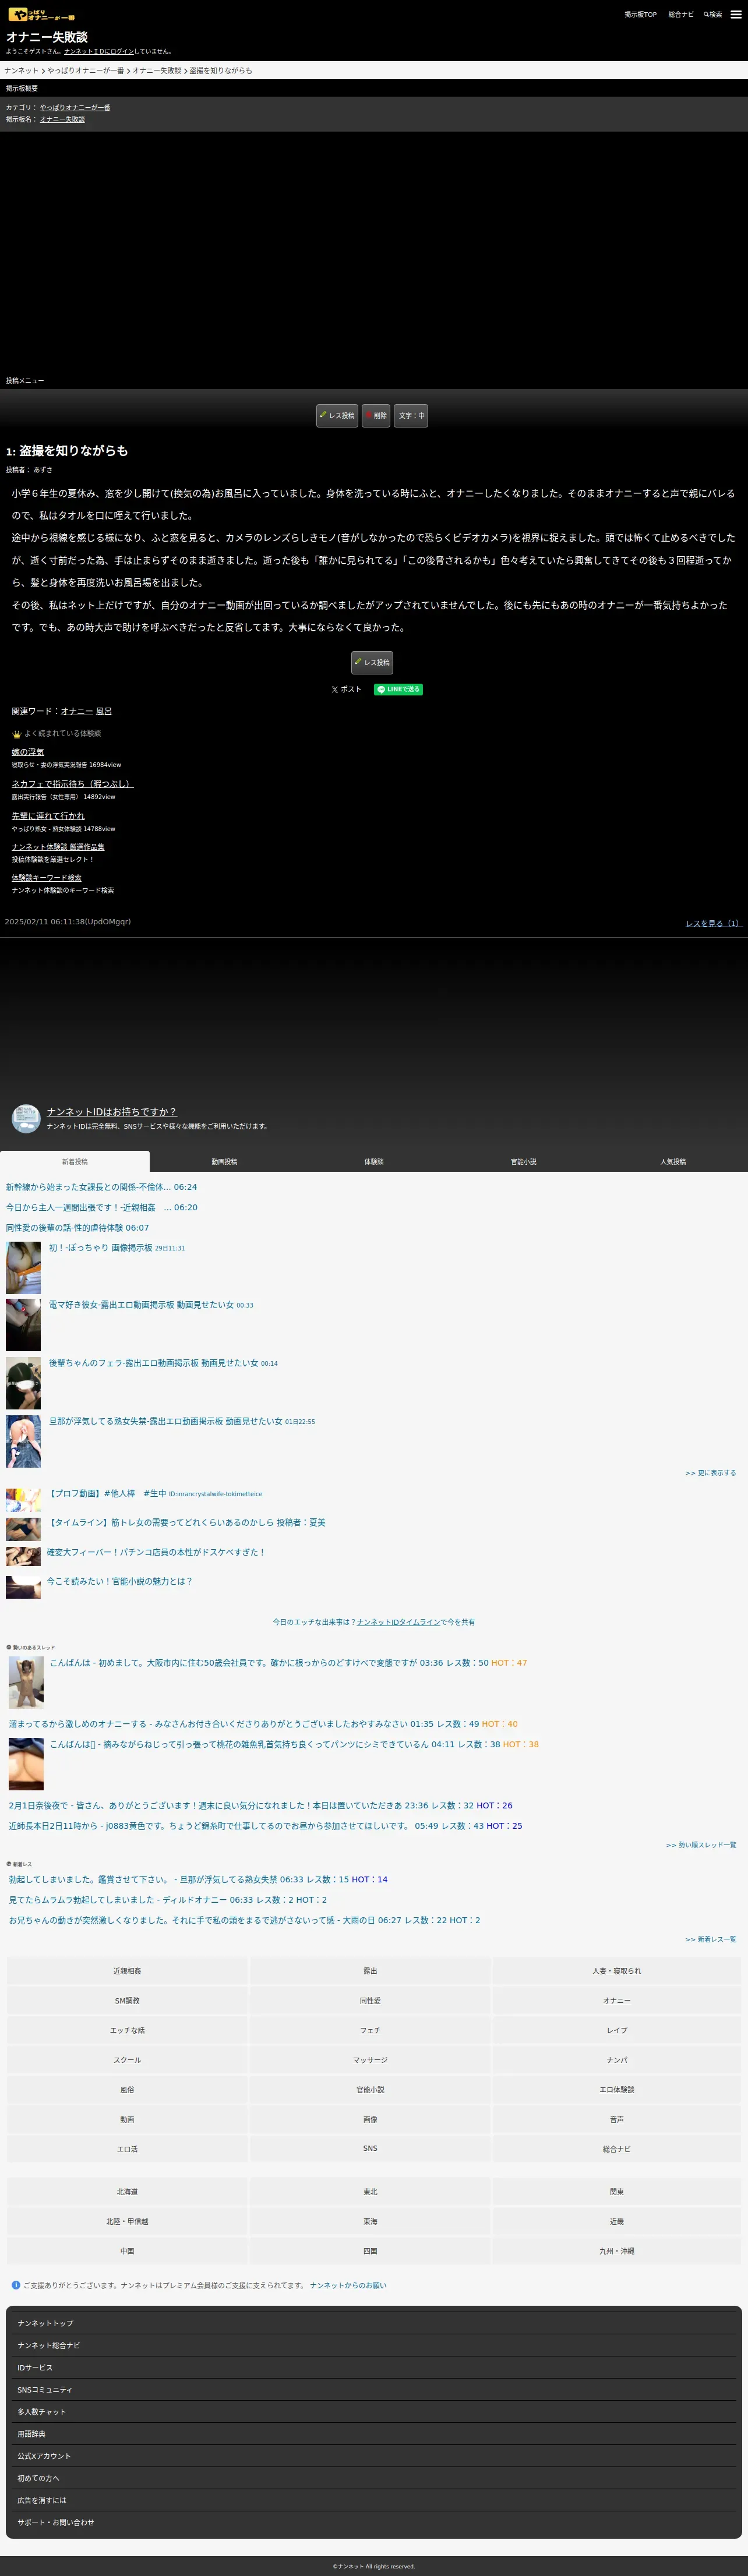The image size is (748, 2576).
Task: Open 今こそ読みたい！官能小説の魅力とは？ article
Action: pyautogui.click(x=119, y=1581)
